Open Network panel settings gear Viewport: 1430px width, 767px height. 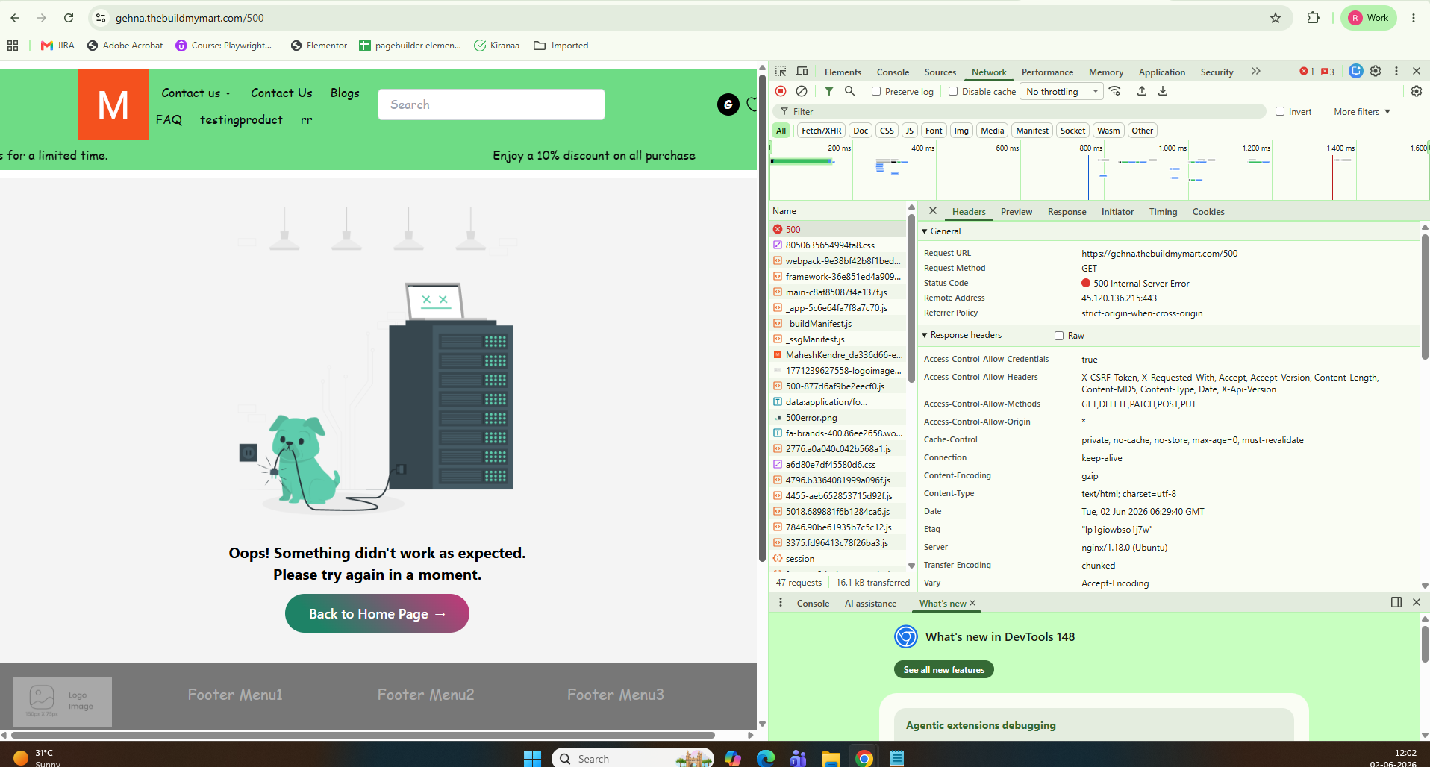click(1417, 91)
